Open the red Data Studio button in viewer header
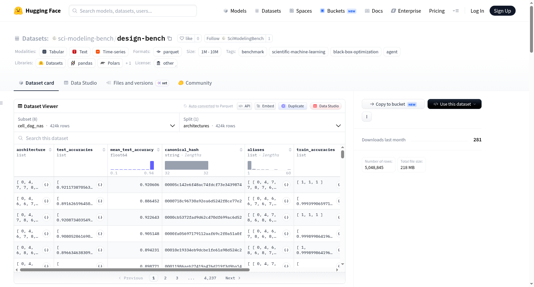The width and height of the screenshot is (534, 287). point(326,106)
